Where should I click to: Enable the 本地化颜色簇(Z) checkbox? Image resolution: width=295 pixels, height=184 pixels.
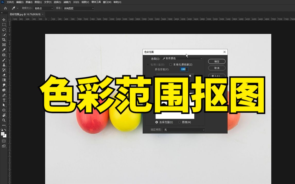(170, 65)
